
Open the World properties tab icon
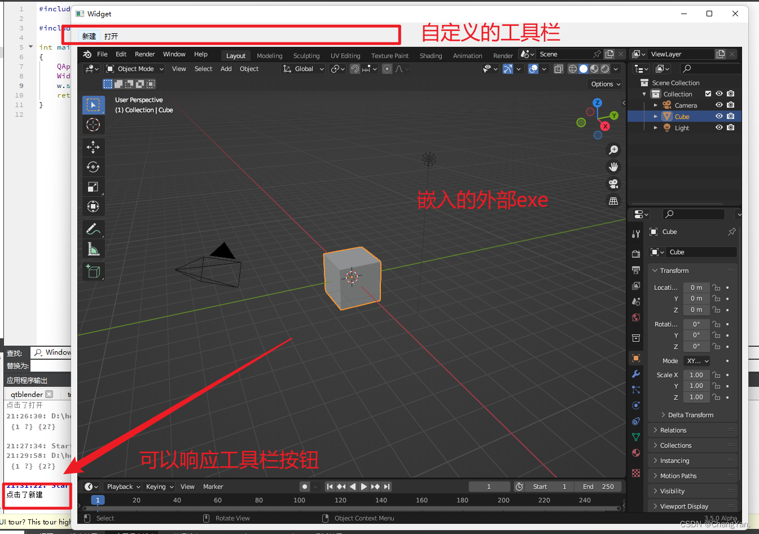pos(636,317)
